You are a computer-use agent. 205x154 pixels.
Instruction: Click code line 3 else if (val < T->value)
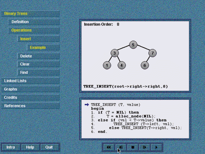coord(129,120)
